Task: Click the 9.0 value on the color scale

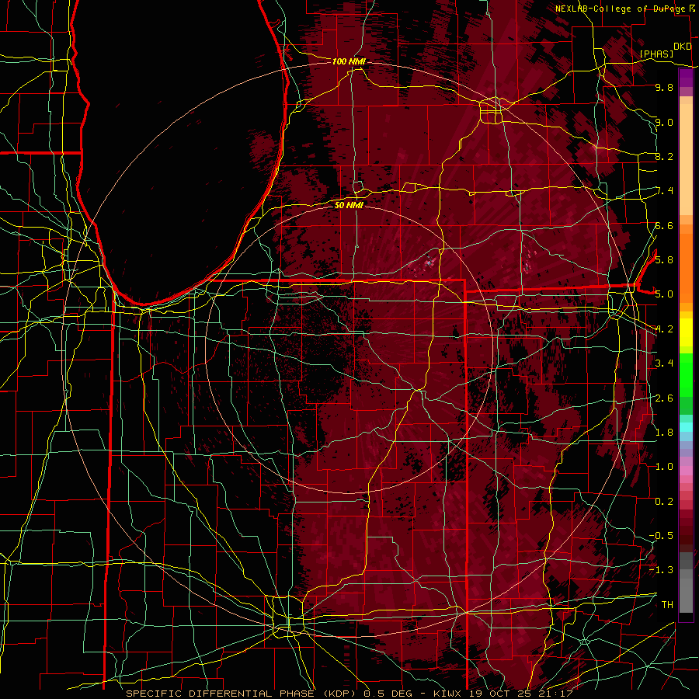Action: tap(664, 122)
